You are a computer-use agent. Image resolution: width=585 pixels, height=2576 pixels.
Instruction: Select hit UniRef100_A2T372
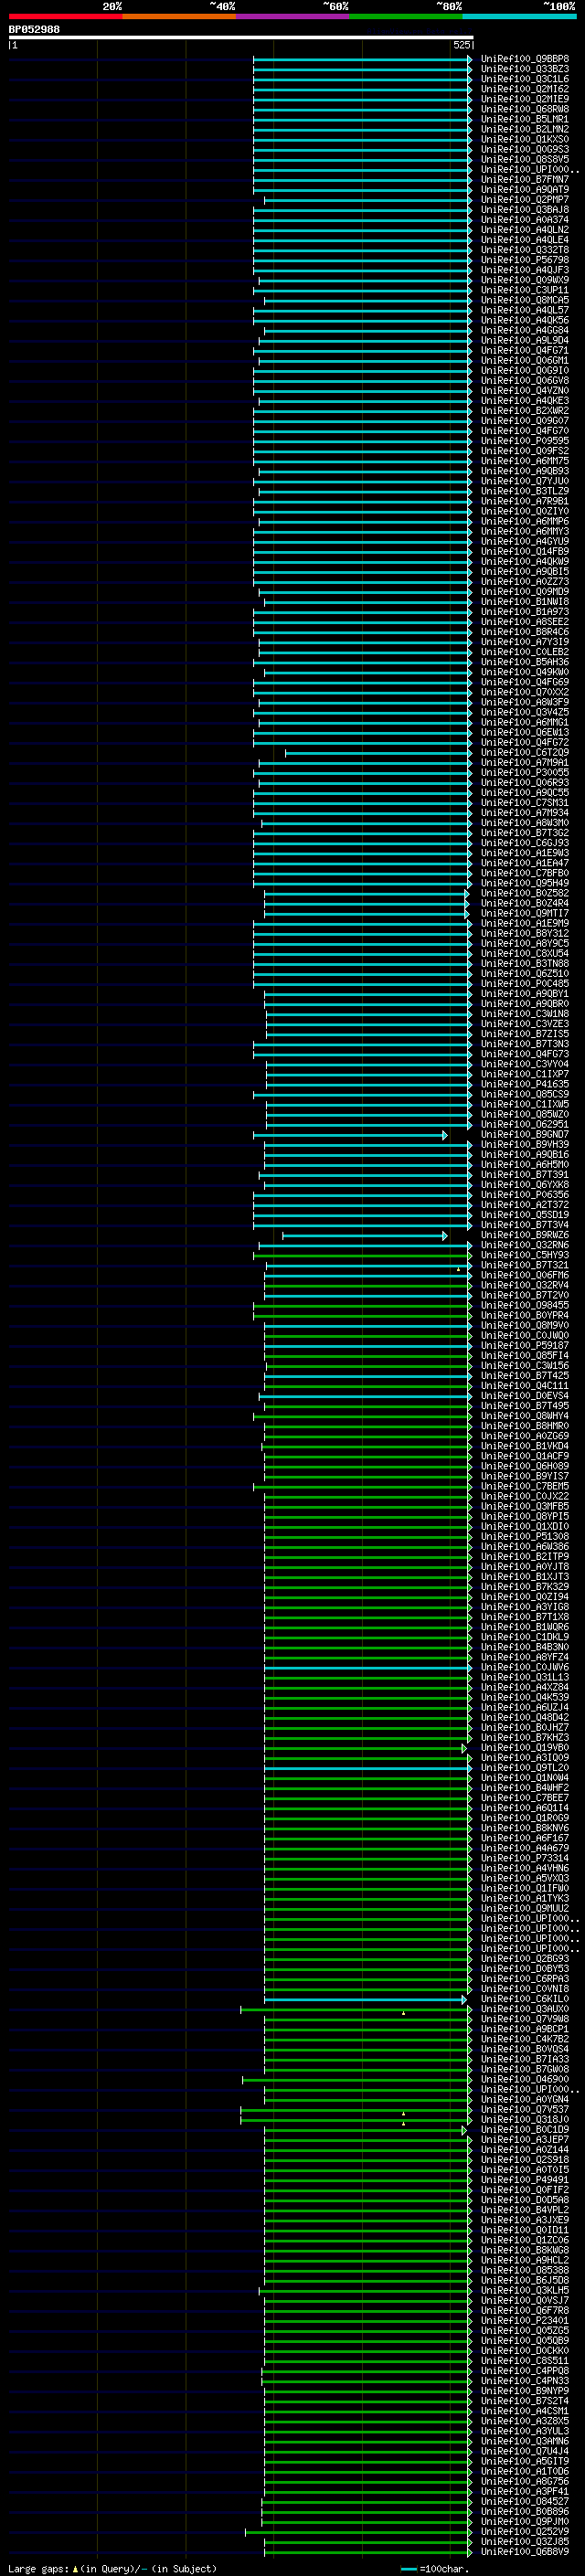(524, 1205)
